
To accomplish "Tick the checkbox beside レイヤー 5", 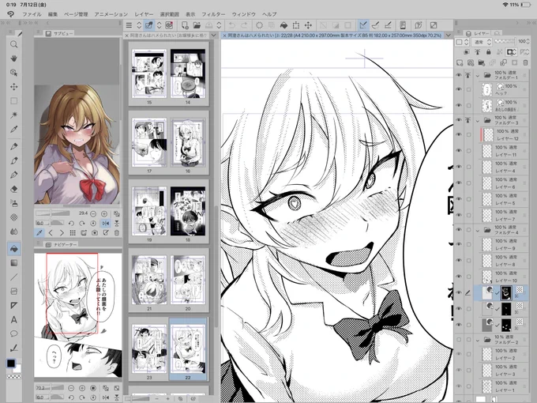I will click(468, 199).
